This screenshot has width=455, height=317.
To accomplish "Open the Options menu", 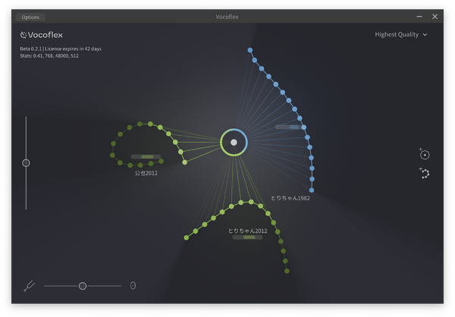I will click(30, 17).
